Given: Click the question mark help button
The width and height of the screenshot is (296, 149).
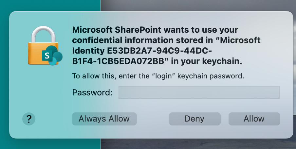Looking at the screenshot, I should click(29, 119).
